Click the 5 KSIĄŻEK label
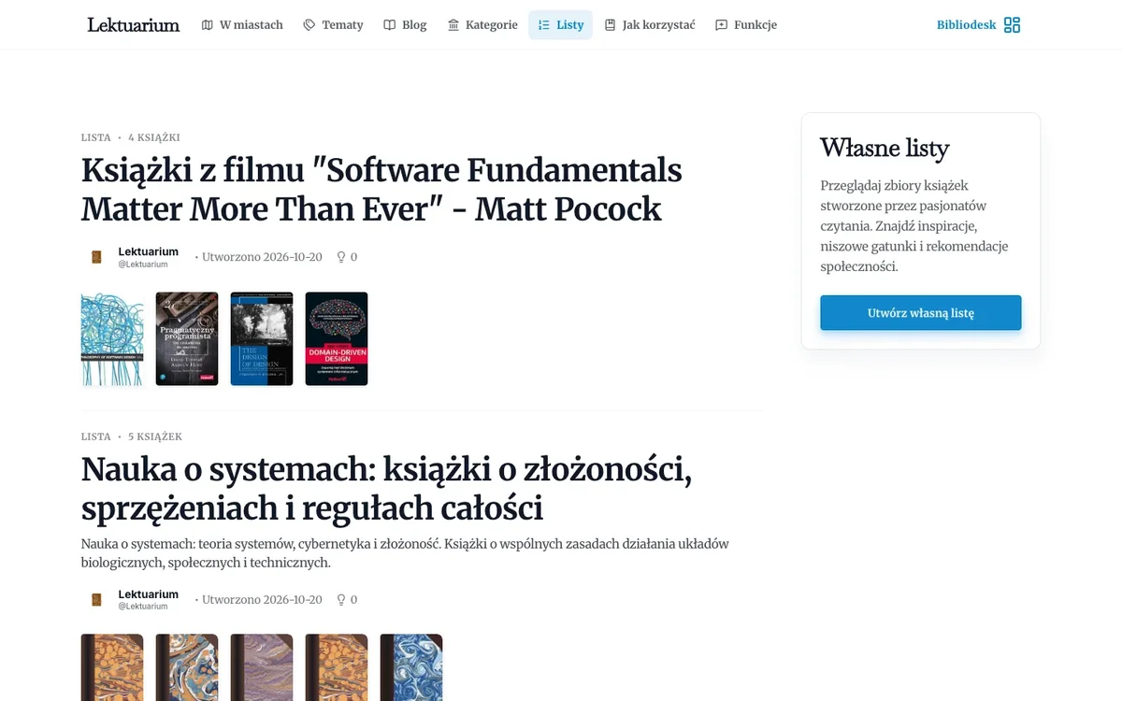Image resolution: width=1122 pixels, height=701 pixels. [155, 436]
